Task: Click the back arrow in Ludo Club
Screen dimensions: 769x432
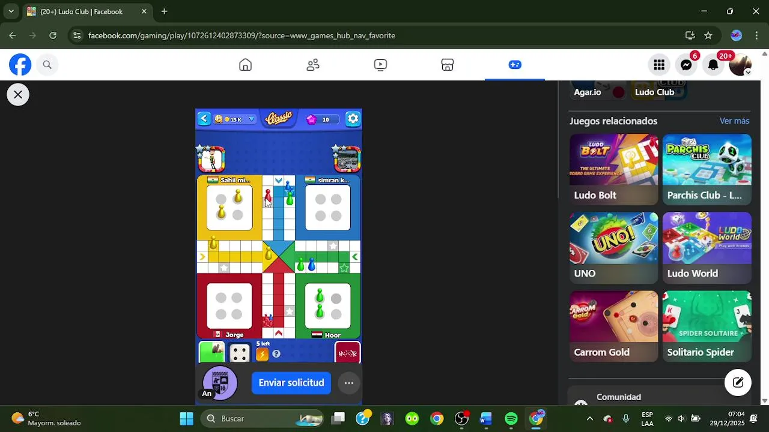Action: 204,119
